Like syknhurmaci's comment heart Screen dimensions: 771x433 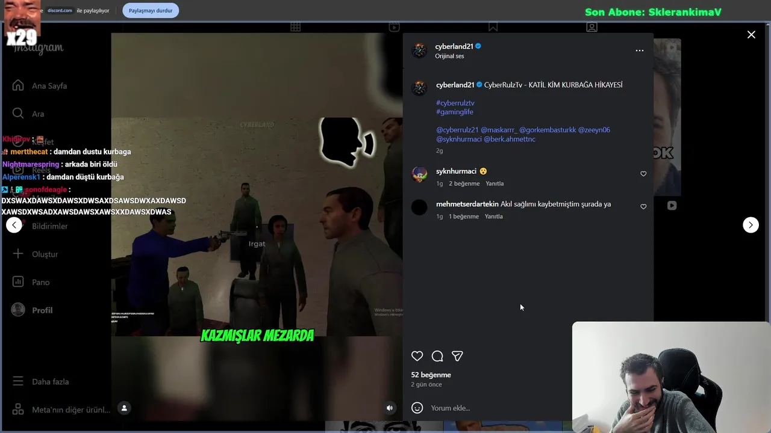[x=643, y=174]
